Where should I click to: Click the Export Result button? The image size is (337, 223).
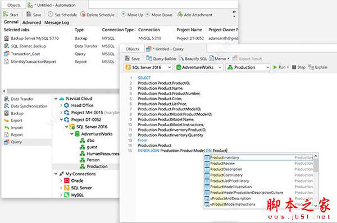pos(247,58)
